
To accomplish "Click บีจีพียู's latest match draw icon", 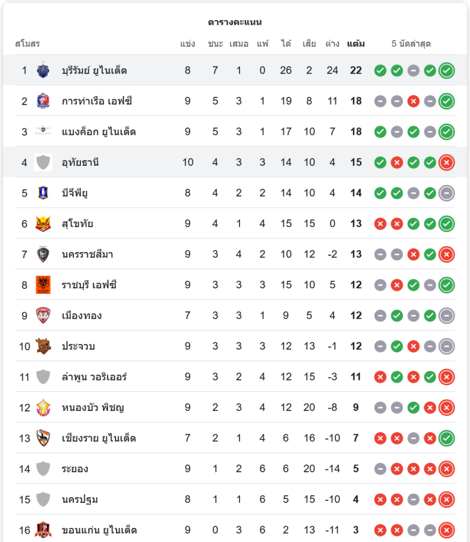I will tap(447, 193).
